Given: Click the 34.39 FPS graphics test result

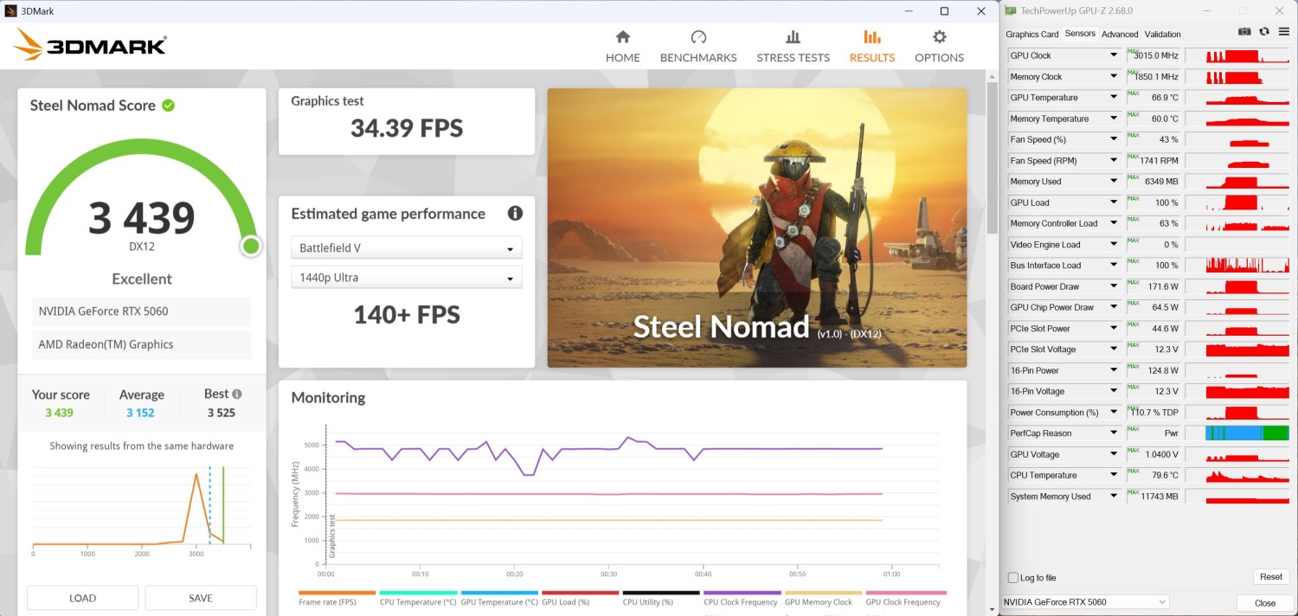Looking at the screenshot, I should 407,129.
